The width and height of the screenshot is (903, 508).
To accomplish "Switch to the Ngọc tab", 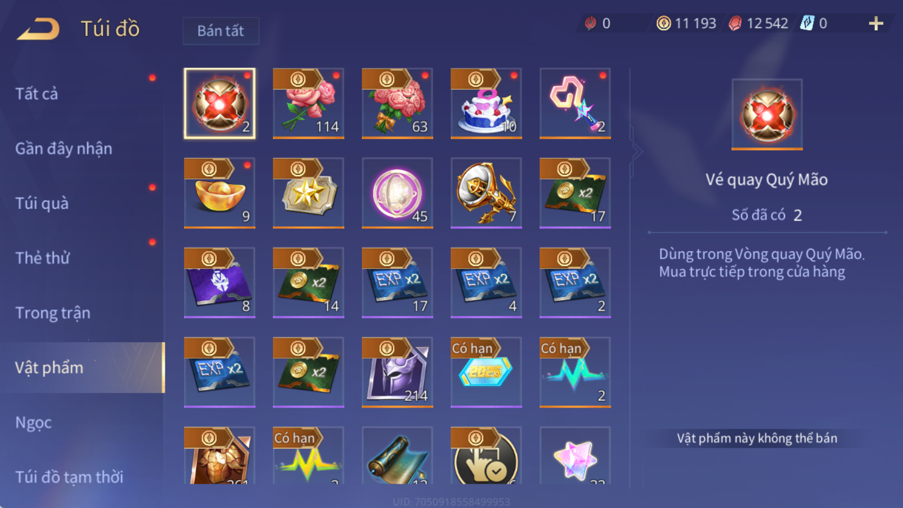I will click(x=33, y=422).
